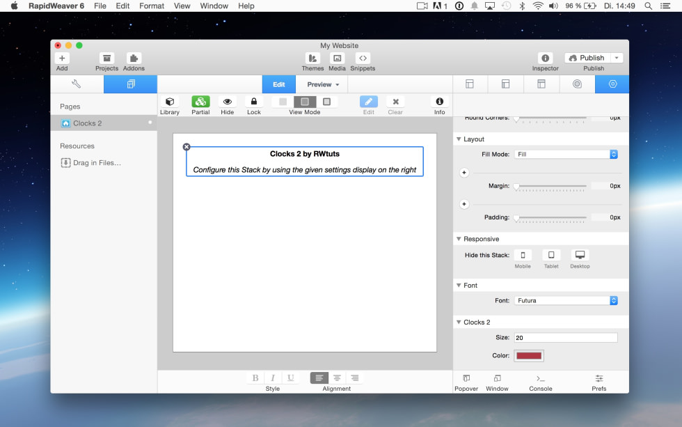Open the Addons manager
Image resolution: width=682 pixels, height=427 pixels.
click(x=134, y=59)
